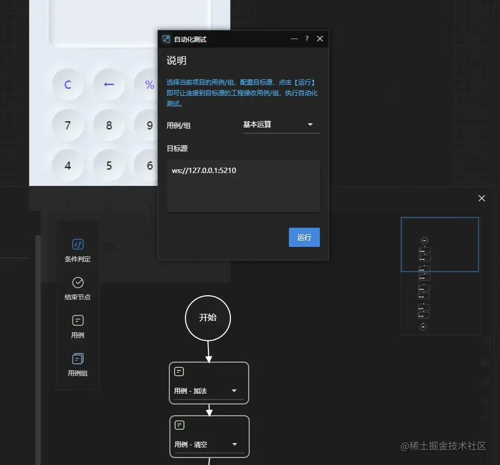Click the 目标源 label
The image size is (500, 465).
(177, 148)
